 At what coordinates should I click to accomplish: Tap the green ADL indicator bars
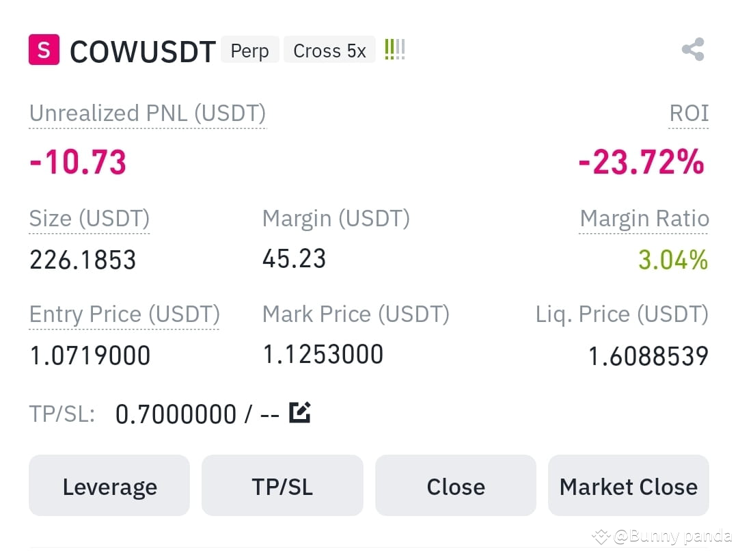pyautogui.click(x=394, y=49)
